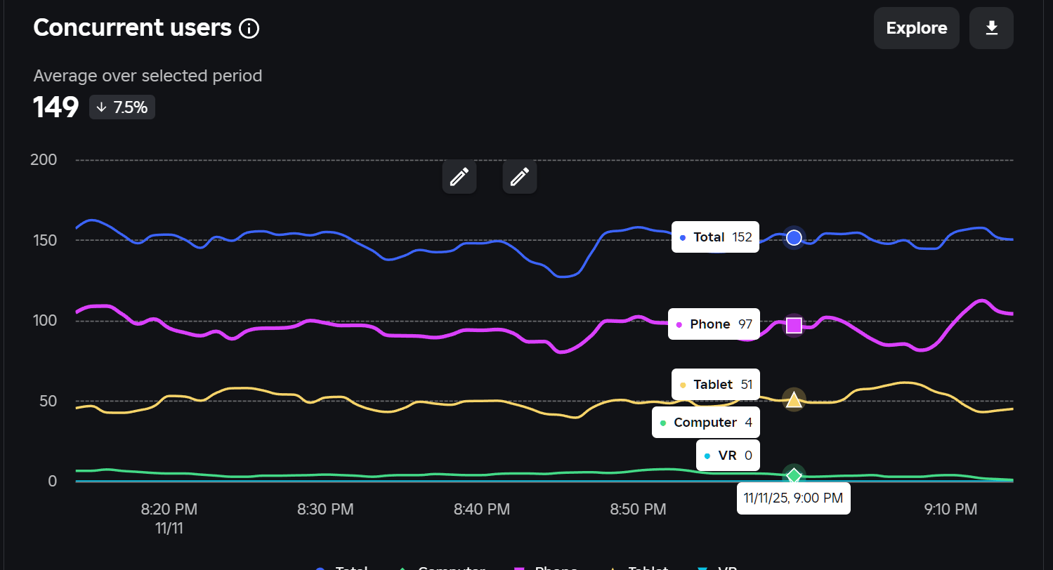Toggle the Tablet series in legend

click(x=638, y=567)
